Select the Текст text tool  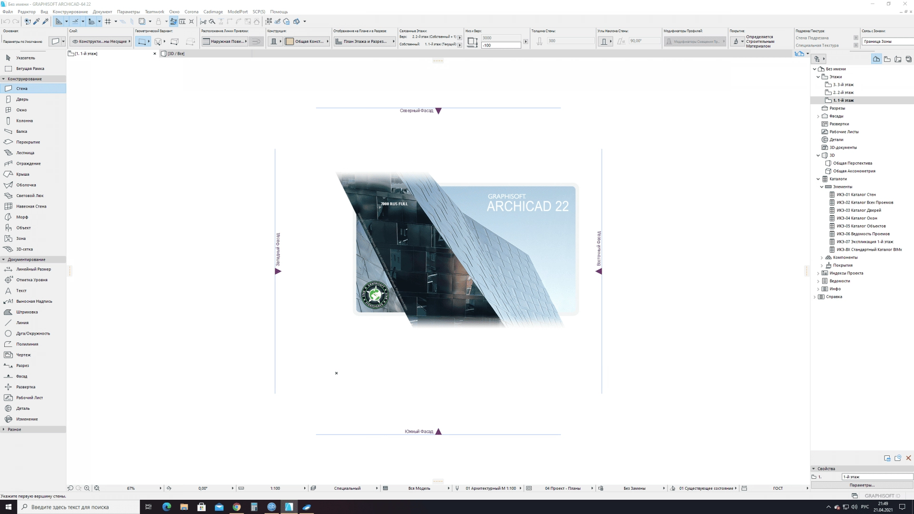(33, 291)
